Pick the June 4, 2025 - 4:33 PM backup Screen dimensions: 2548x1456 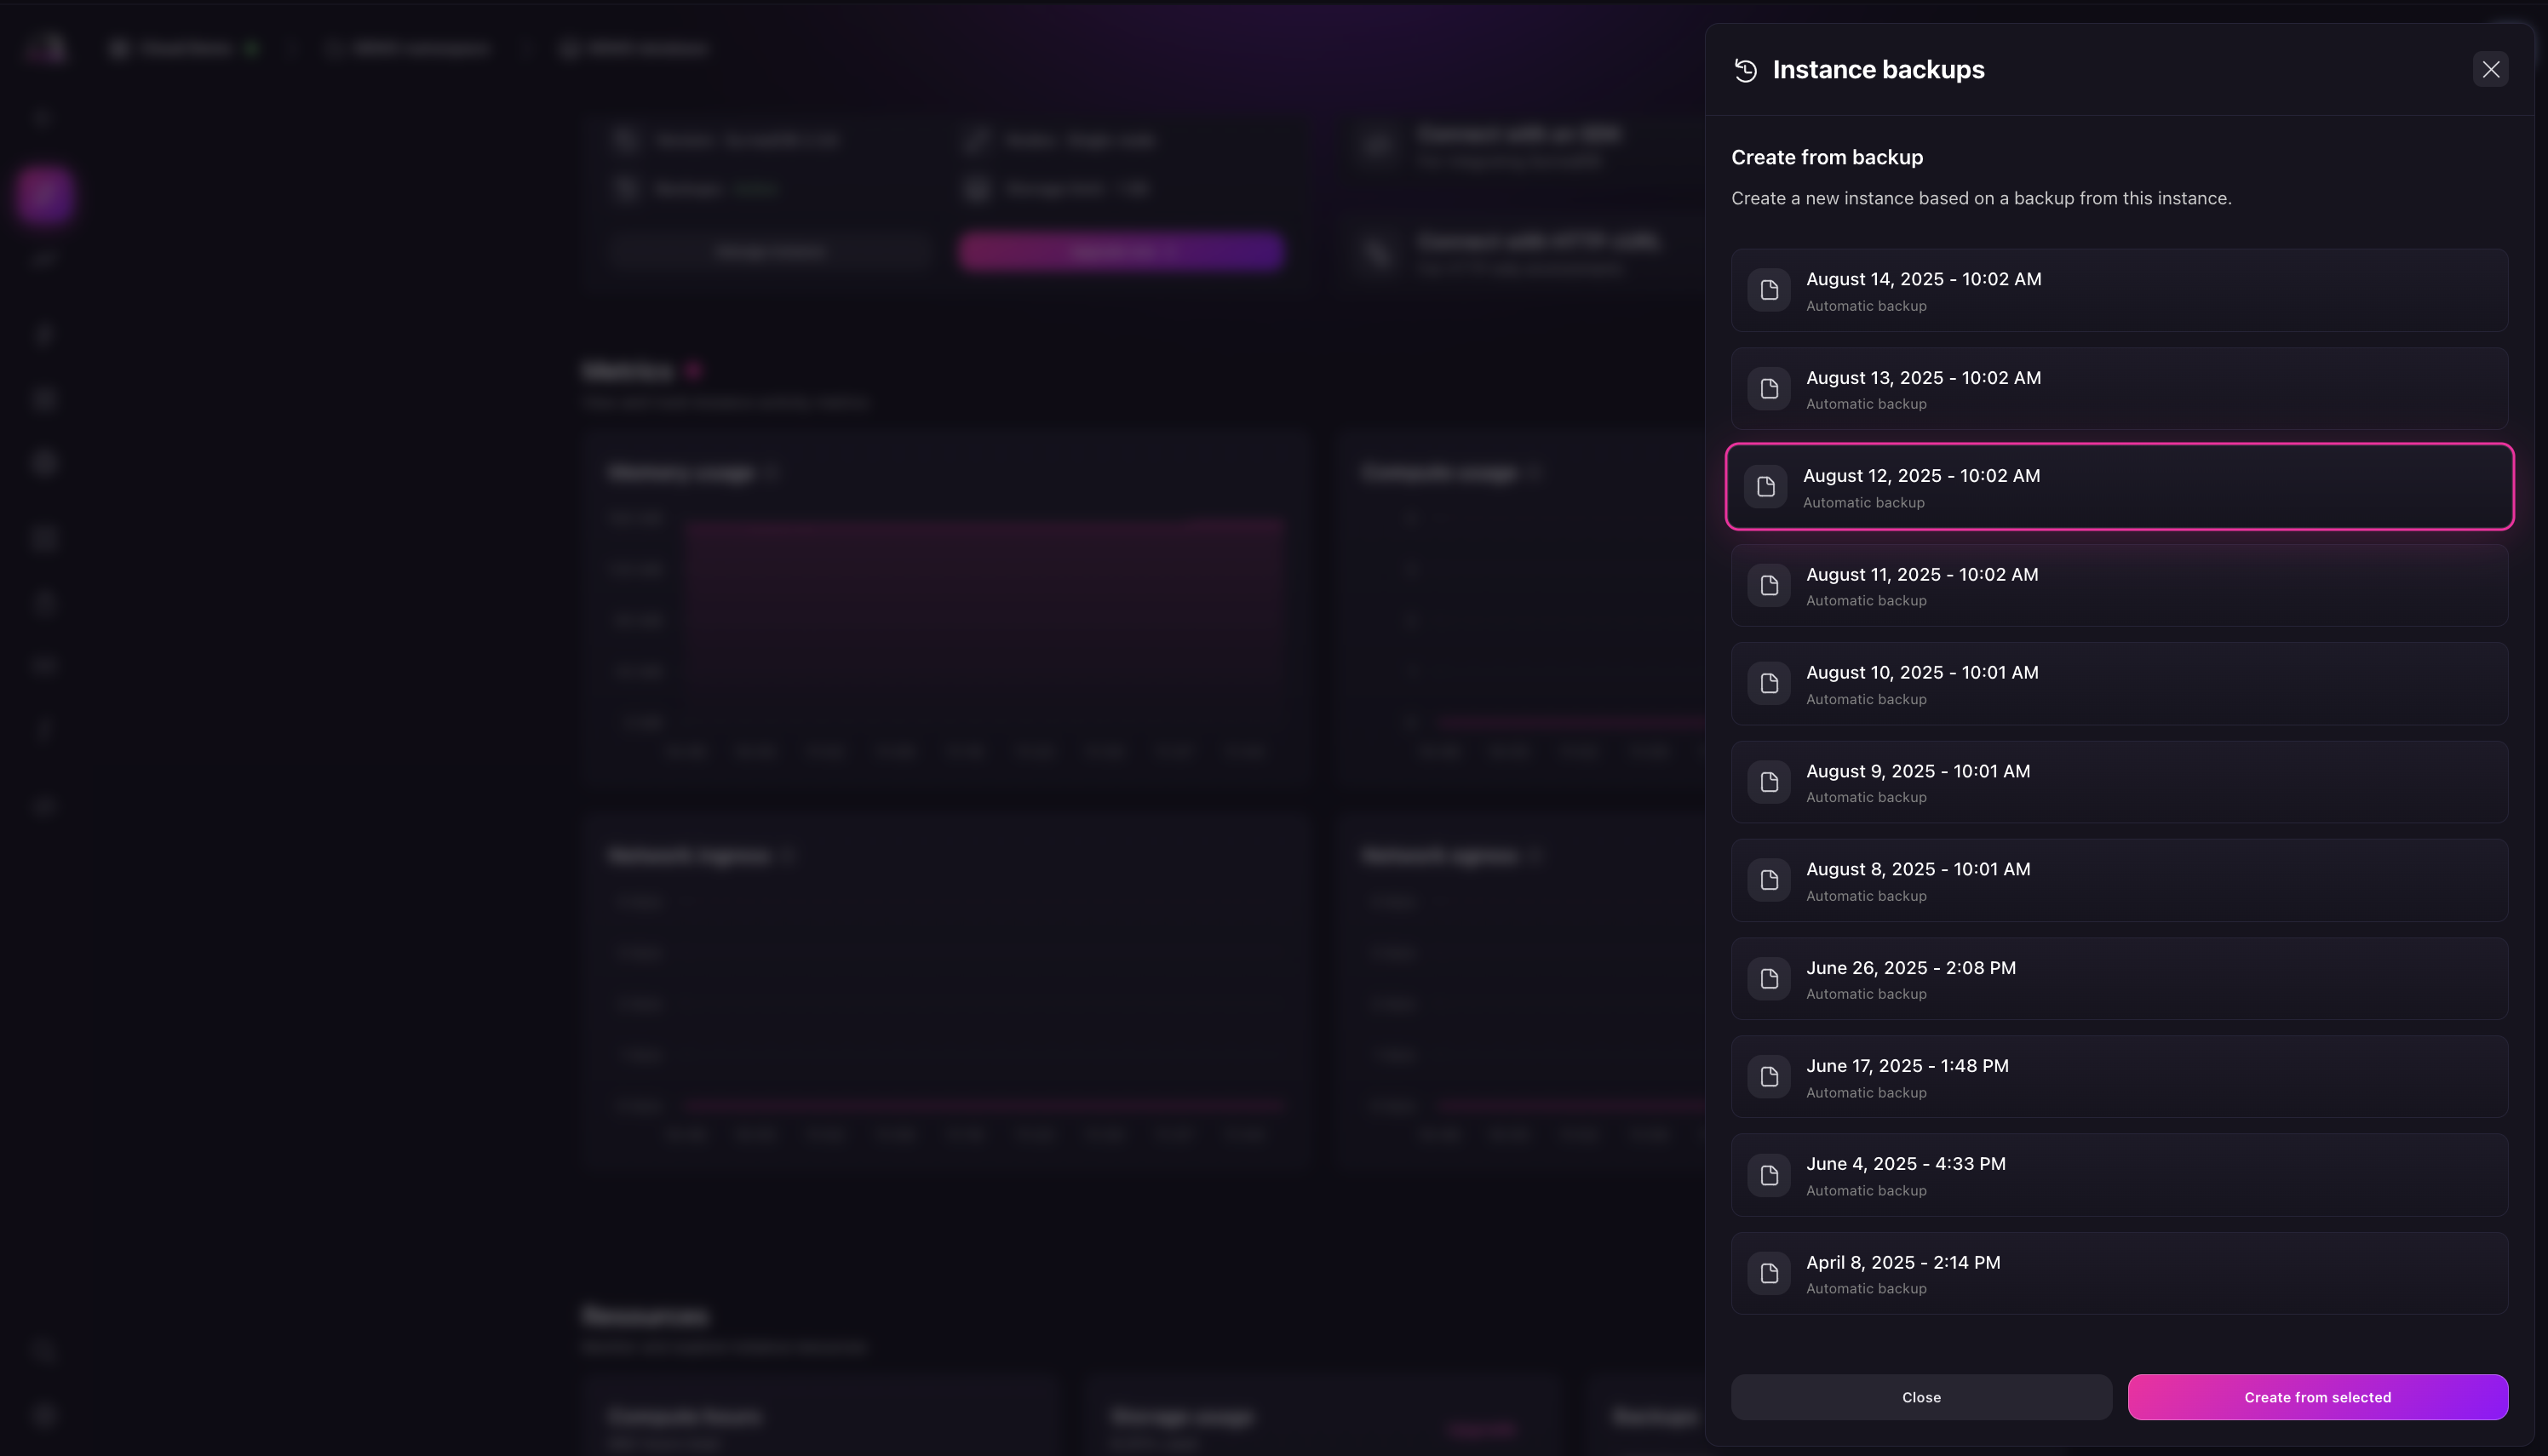2119,1176
